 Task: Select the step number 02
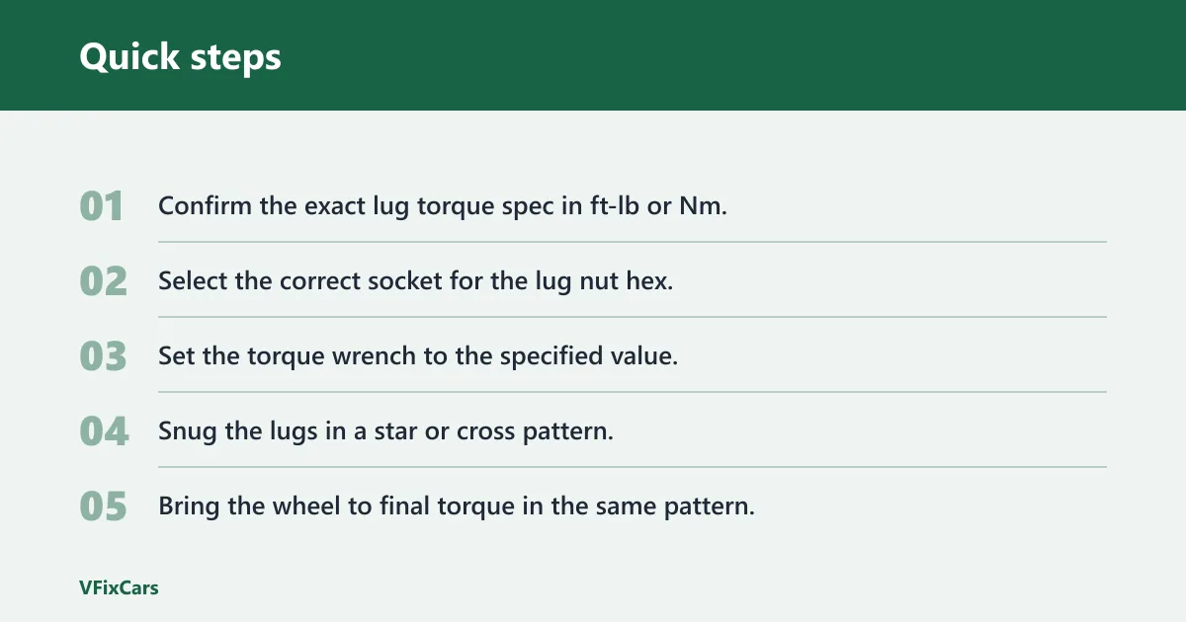coord(104,281)
